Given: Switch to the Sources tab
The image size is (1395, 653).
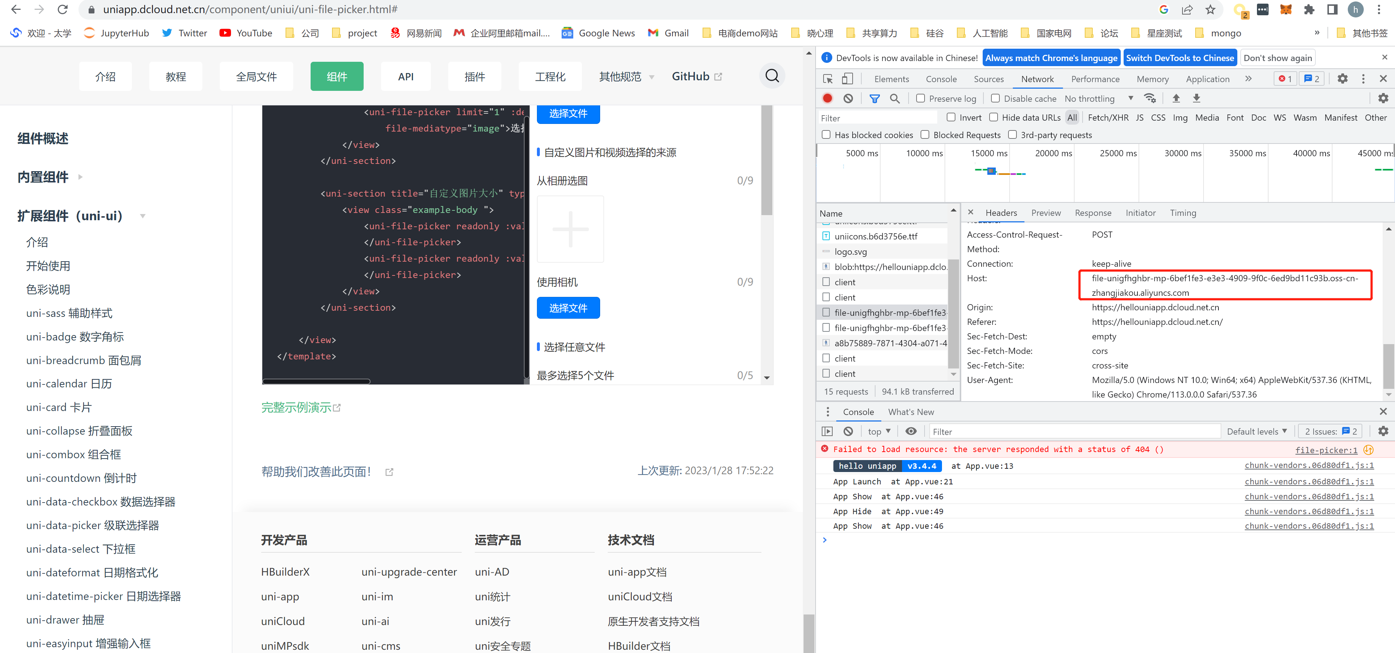Looking at the screenshot, I should [988, 79].
